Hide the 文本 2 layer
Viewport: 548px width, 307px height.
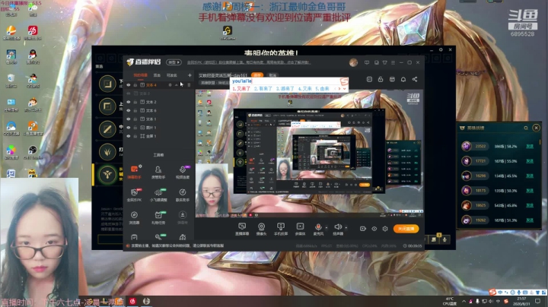click(129, 103)
